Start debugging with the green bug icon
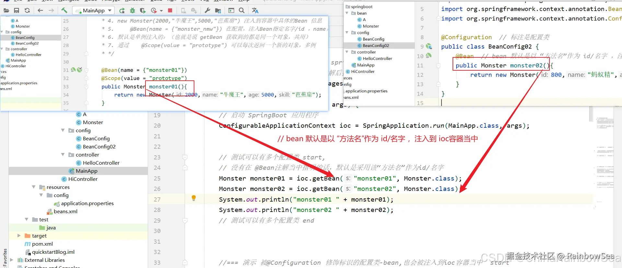622x268 pixels. (132, 10)
